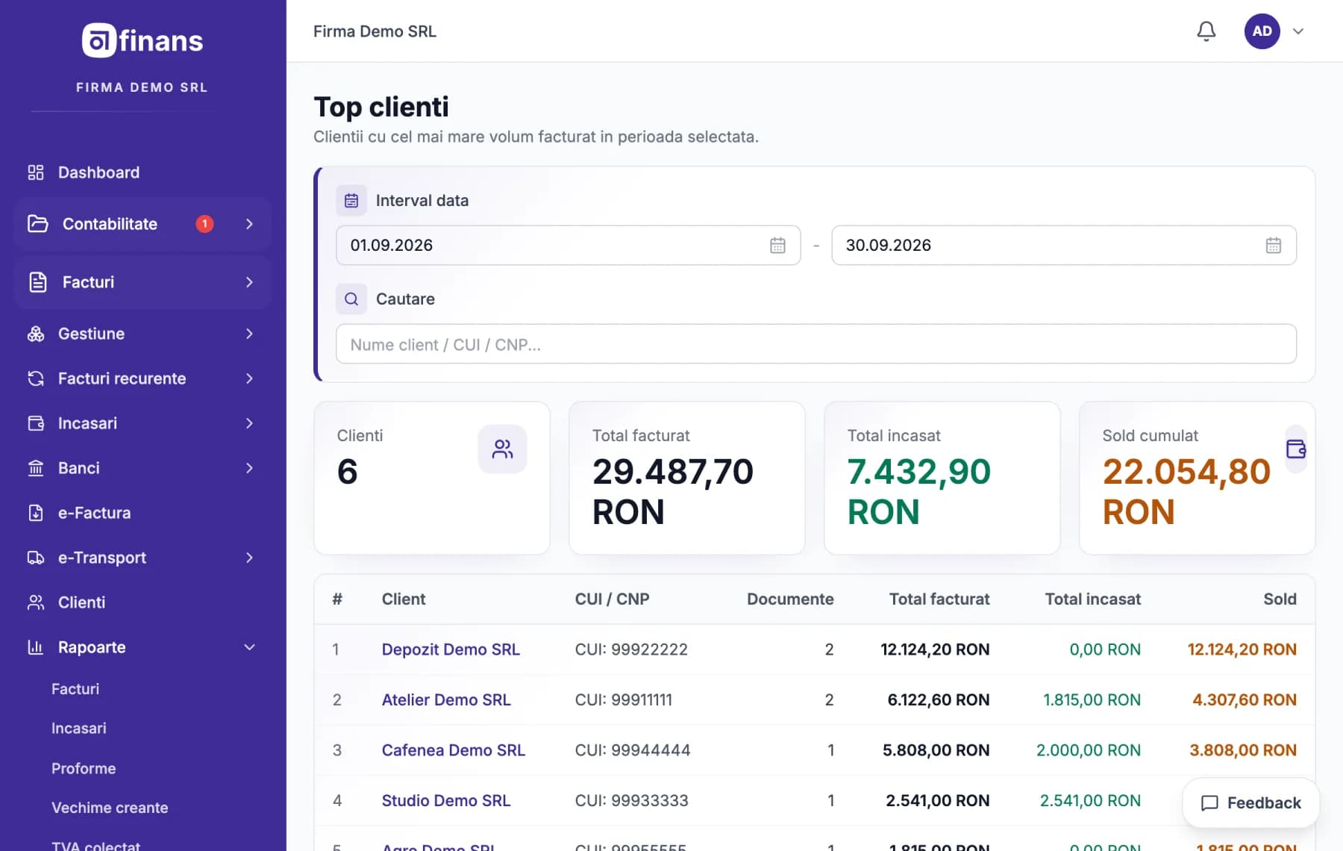The image size is (1343, 851).
Task: Open Proforme under Rapoarte
Action: pos(84,768)
